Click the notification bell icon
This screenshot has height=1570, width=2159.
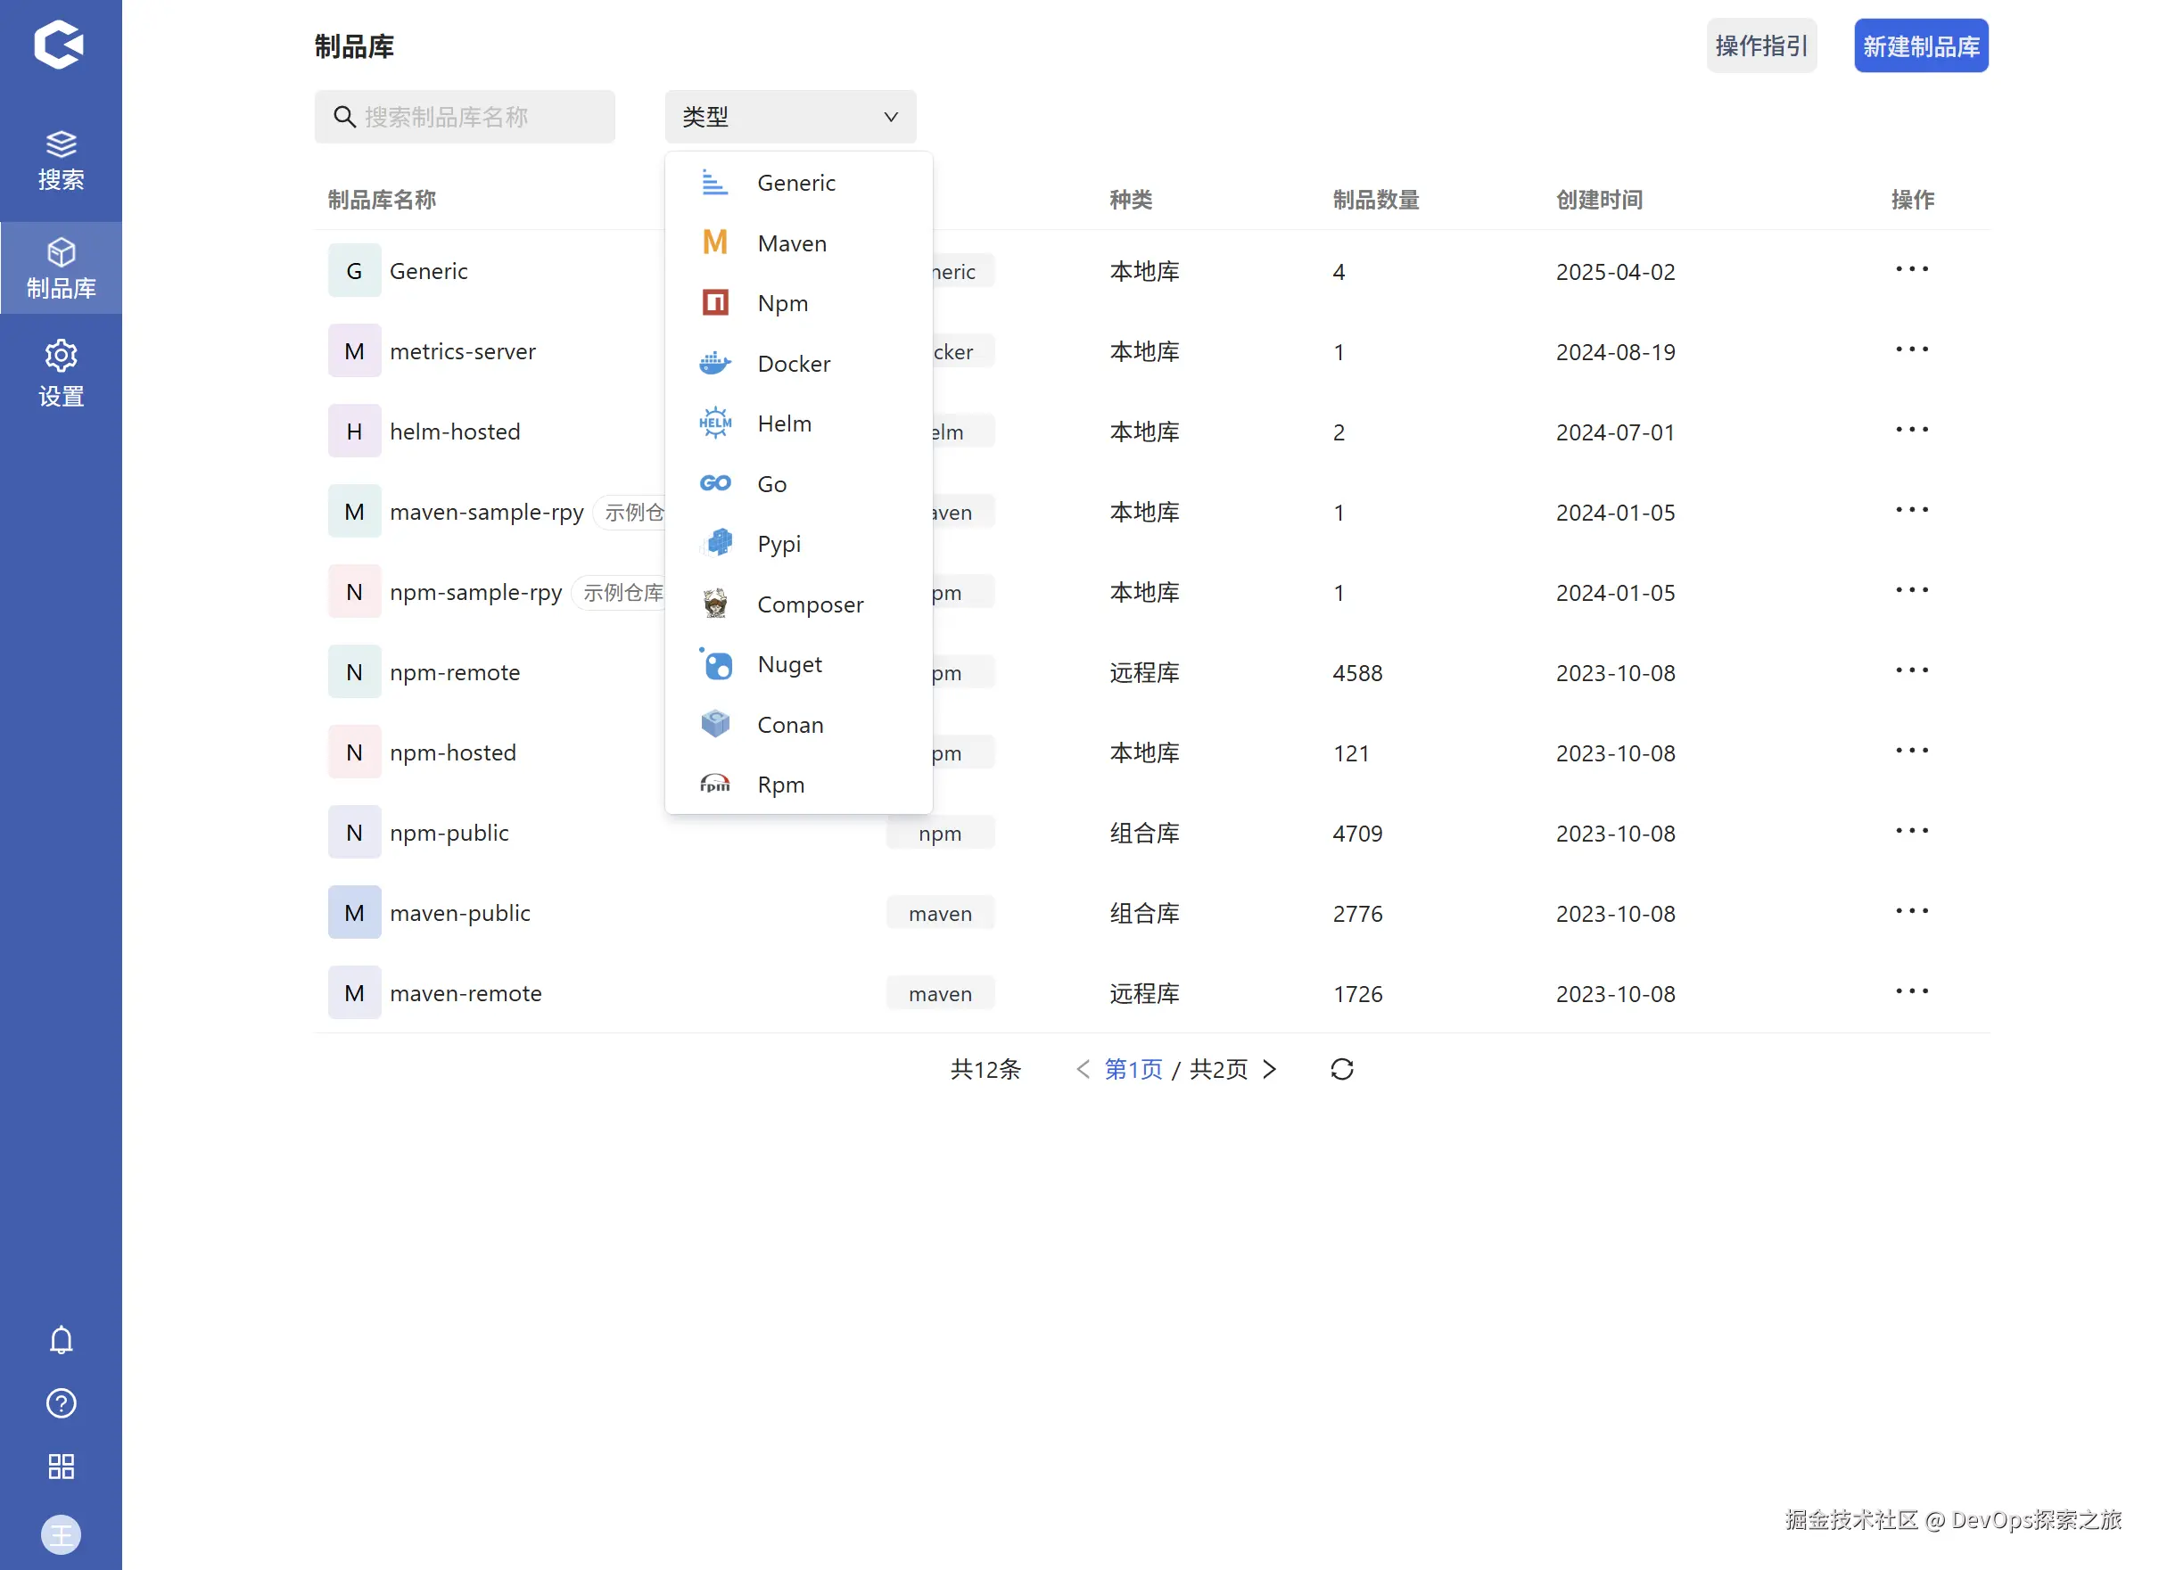click(x=61, y=1340)
